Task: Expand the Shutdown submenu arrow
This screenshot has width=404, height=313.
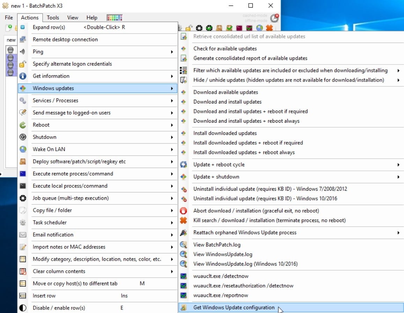Action: click(x=172, y=137)
